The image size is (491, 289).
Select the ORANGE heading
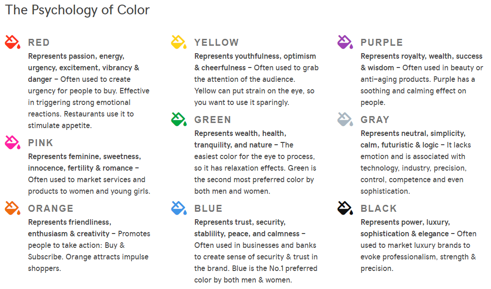coord(51,209)
